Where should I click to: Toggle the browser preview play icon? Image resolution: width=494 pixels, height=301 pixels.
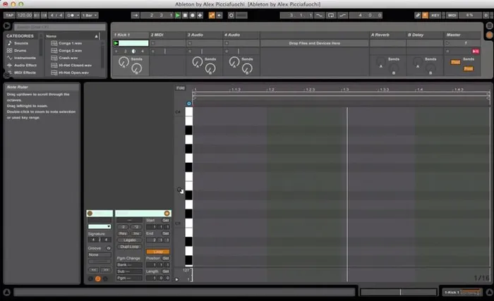[6, 26]
